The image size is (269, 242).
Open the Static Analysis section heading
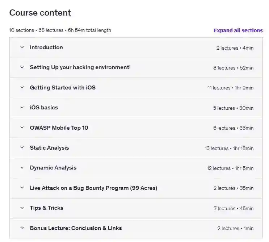pos(49,148)
